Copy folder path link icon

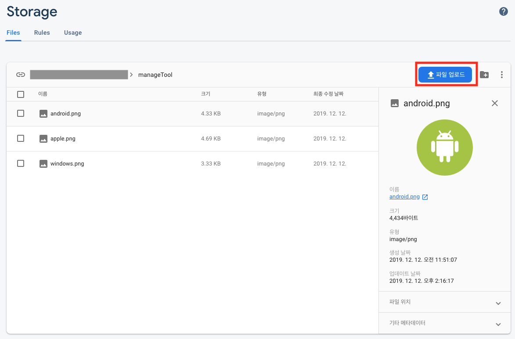point(20,75)
